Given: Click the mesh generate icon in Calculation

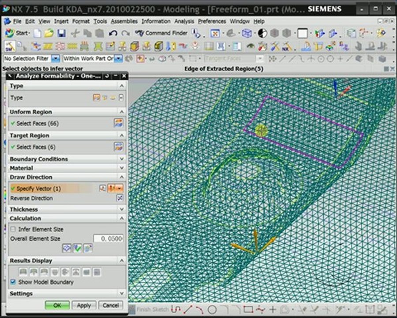Looking at the screenshot, I should [x=67, y=248].
